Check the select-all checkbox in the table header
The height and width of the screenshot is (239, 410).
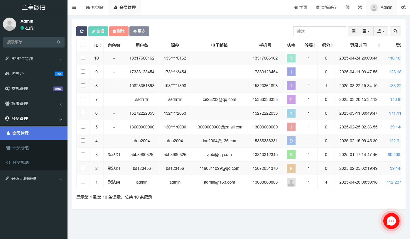coord(83,45)
